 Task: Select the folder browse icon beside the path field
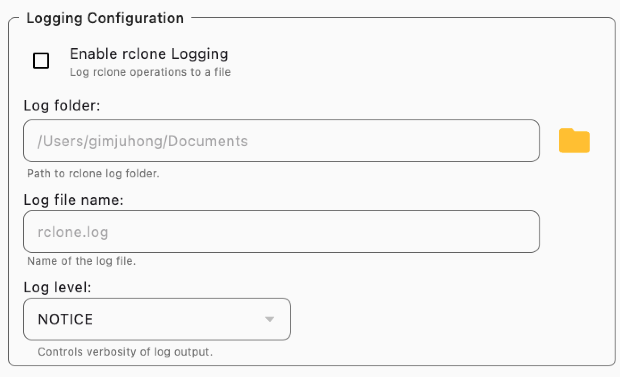(574, 141)
